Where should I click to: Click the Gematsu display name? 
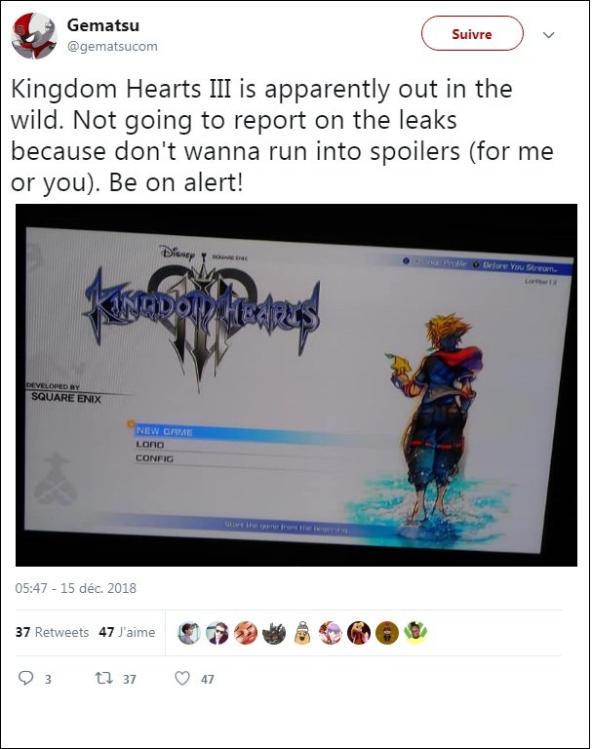pyautogui.click(x=103, y=24)
